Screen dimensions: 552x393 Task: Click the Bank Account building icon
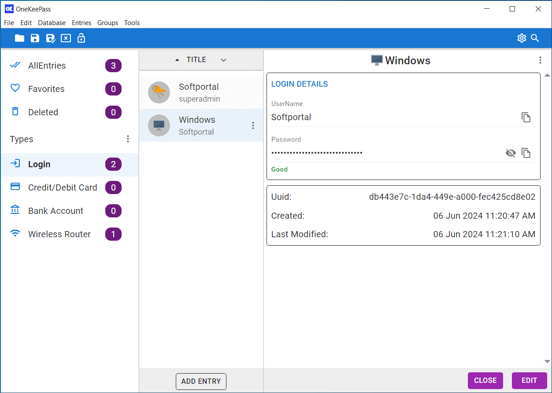pos(15,210)
